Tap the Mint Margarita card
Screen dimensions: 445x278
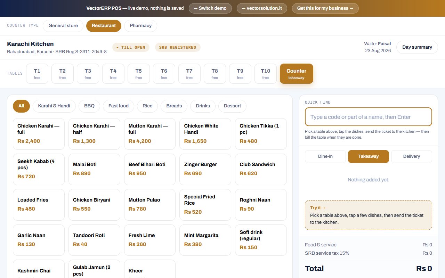point(205,240)
